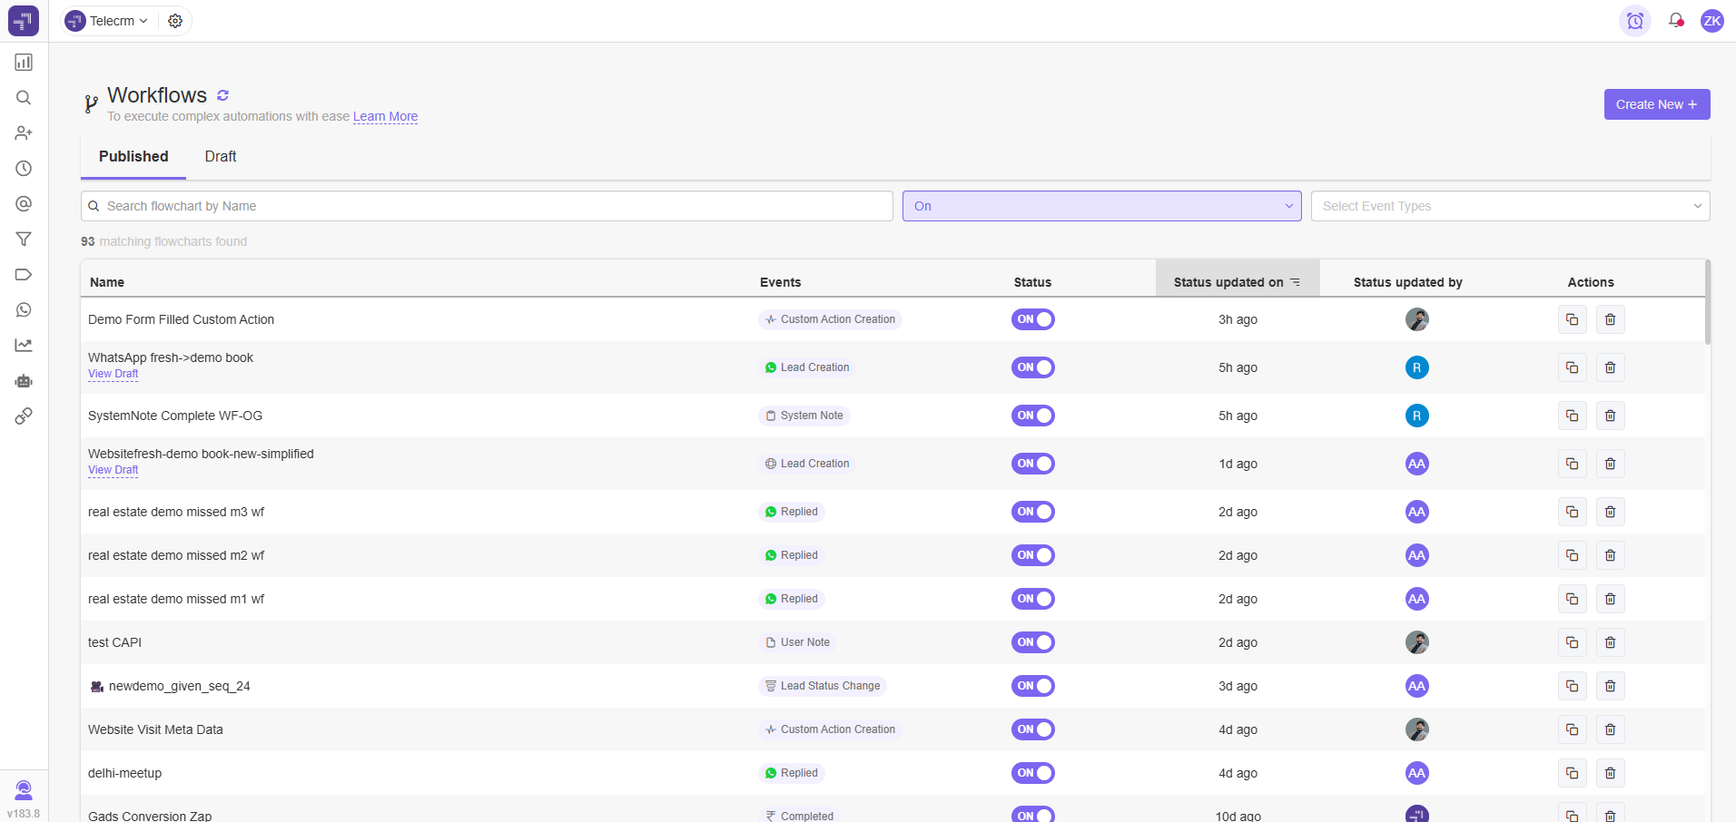This screenshot has height=822, width=1736.
Task: Open the integrations link icon in the sidebar
Action: pyautogui.click(x=24, y=416)
